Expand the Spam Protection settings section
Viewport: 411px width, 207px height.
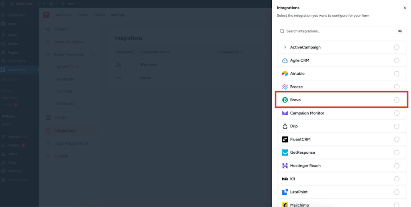coord(93,55)
